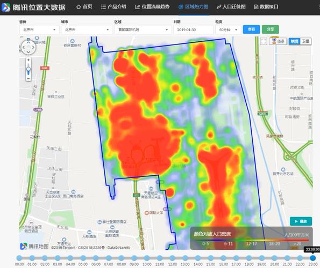Viewport: 320px width, 268px height.
Task: Jump to the 20:00 timeline marker
Action: [274, 258]
